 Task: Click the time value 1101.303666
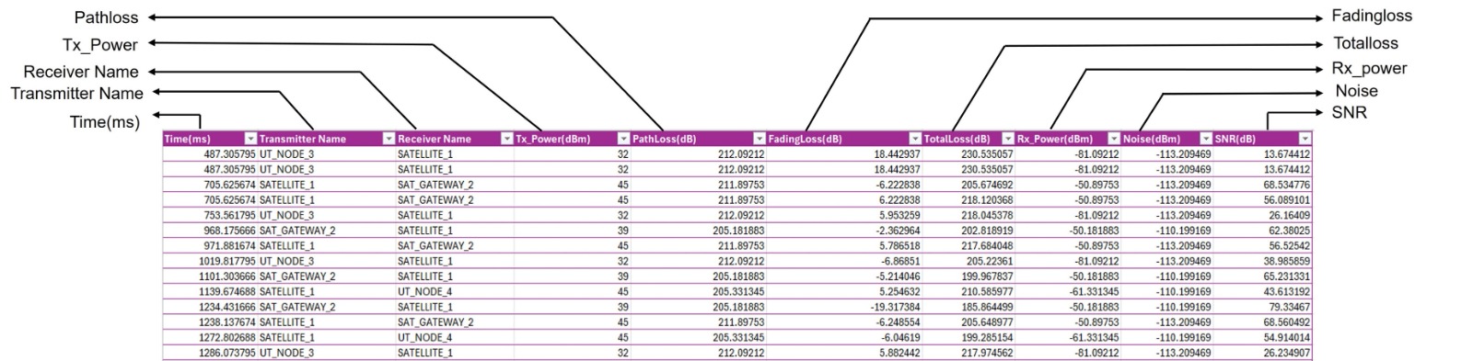click(x=227, y=276)
